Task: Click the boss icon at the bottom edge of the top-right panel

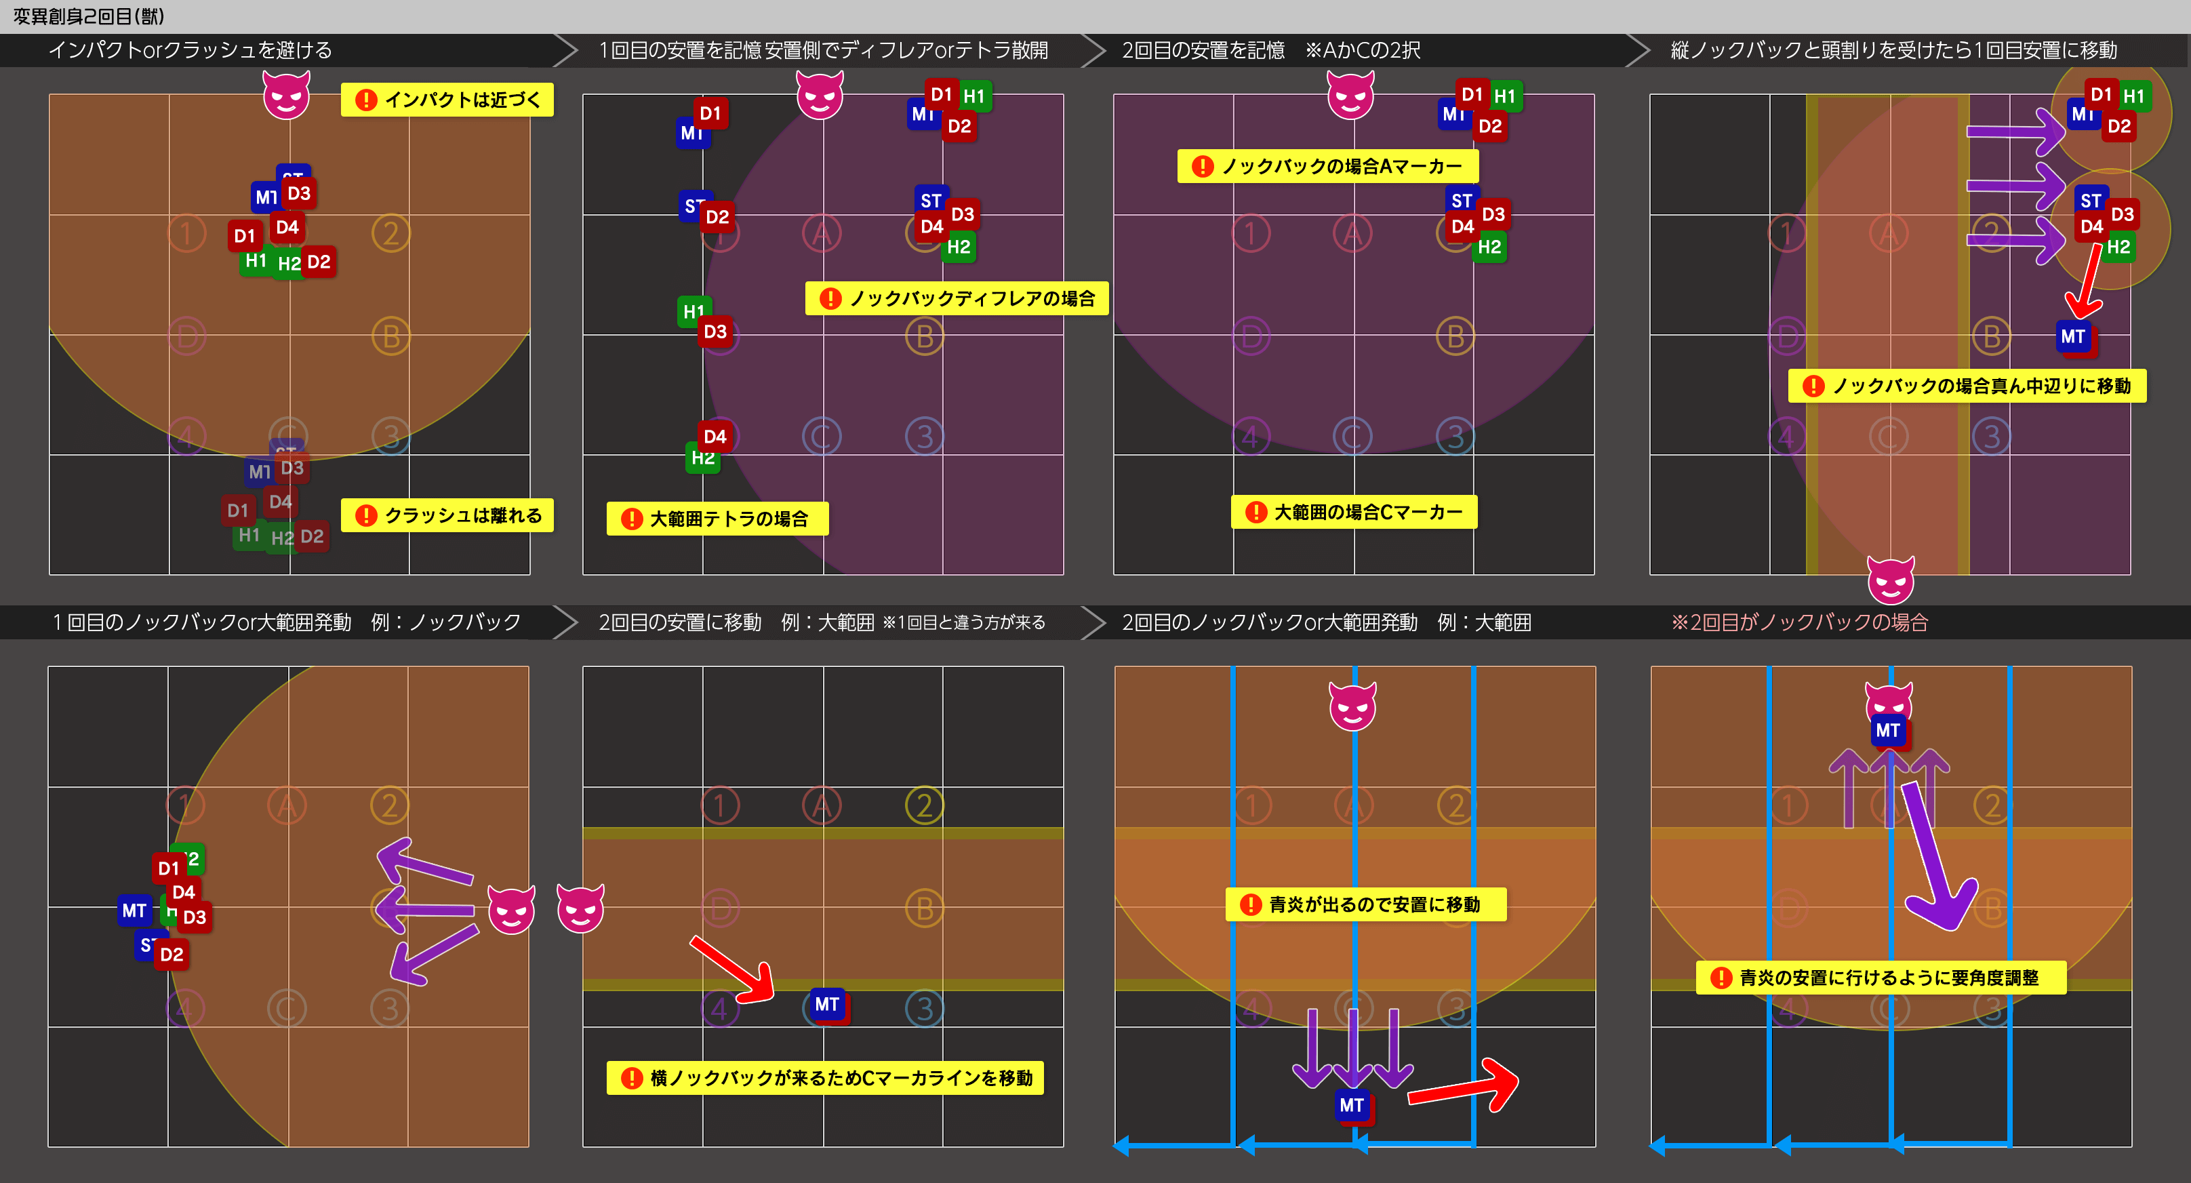Action: click(x=1890, y=580)
